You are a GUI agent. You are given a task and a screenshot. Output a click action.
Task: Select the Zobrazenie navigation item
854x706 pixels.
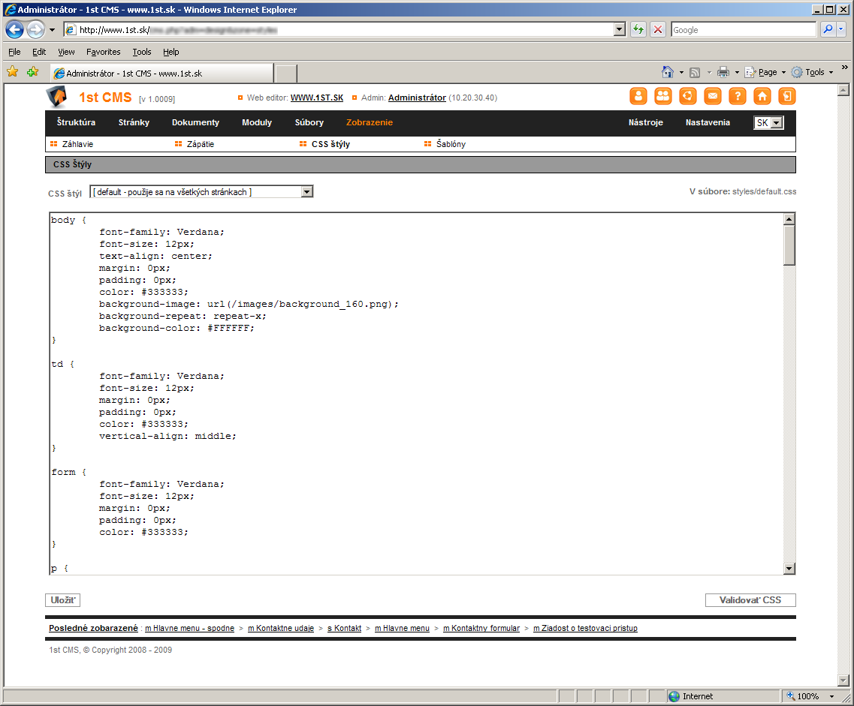(370, 122)
